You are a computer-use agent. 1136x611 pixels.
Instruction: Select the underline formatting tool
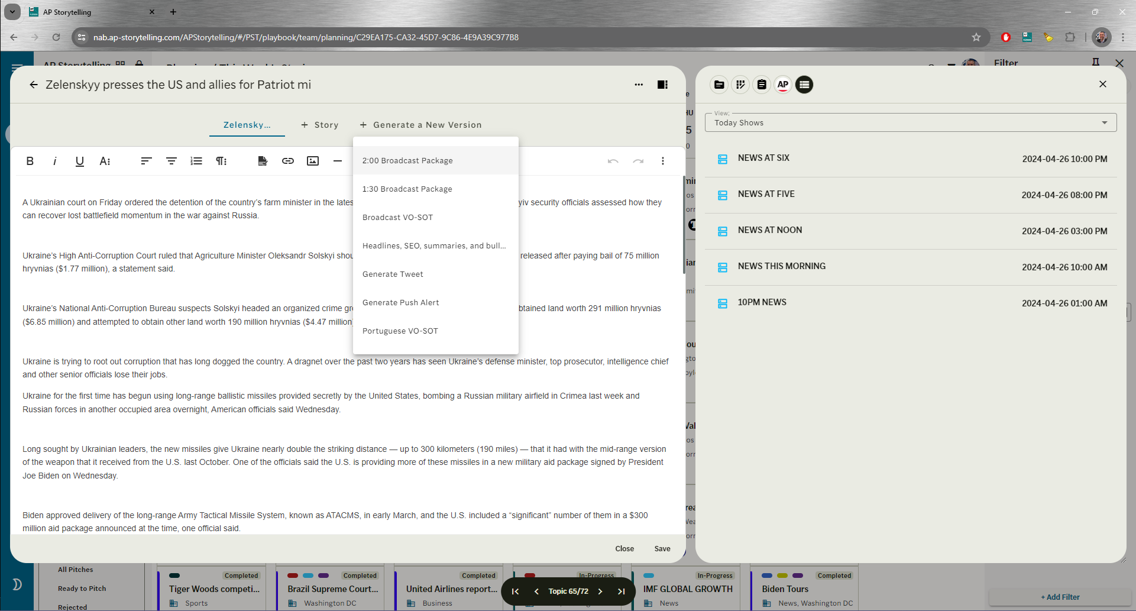click(79, 161)
